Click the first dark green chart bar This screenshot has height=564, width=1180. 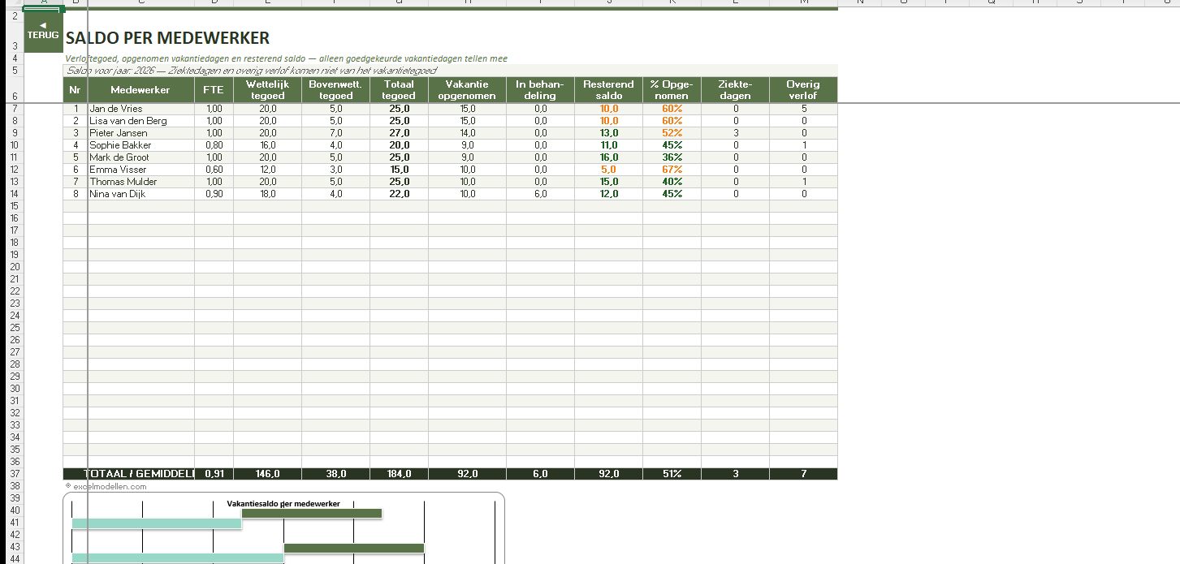(311, 513)
